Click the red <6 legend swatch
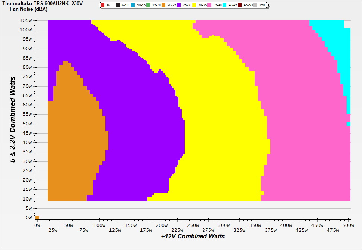The height and width of the screenshot is (250, 362). (x=103, y=5)
